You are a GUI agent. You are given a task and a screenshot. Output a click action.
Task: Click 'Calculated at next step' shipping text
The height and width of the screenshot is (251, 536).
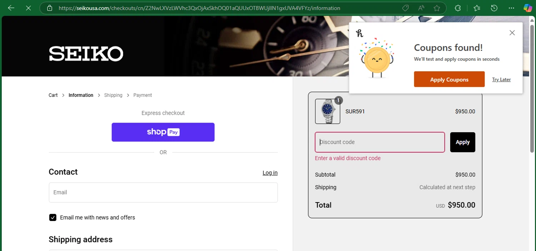tap(447, 187)
